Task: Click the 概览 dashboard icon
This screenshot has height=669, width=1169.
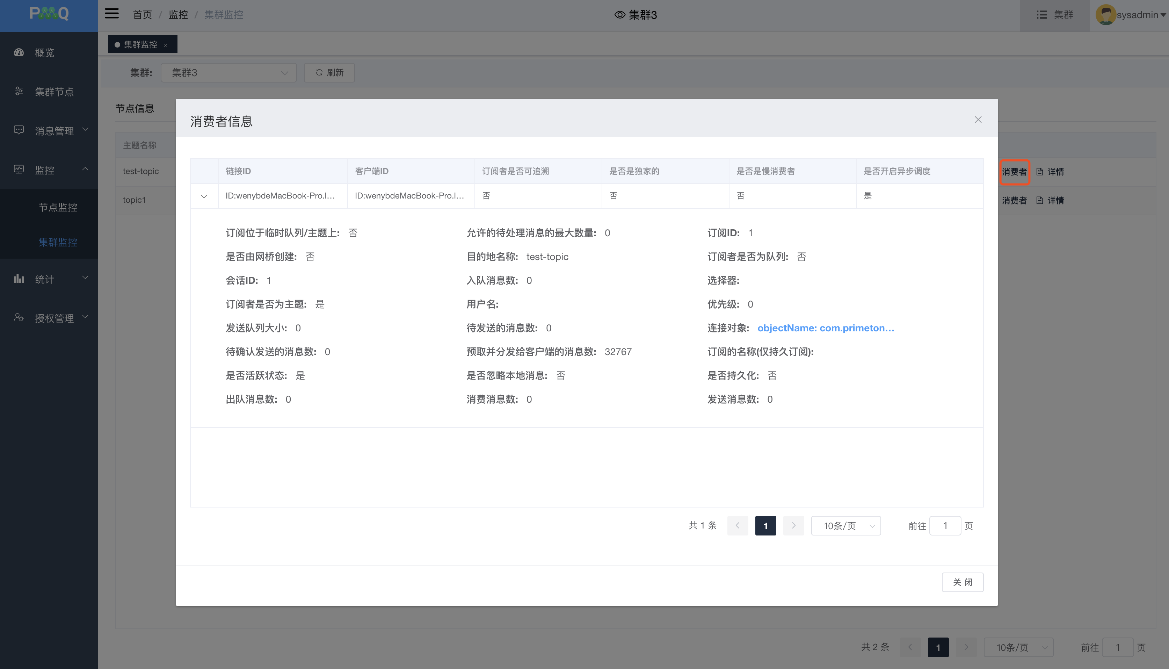Action: pos(19,52)
